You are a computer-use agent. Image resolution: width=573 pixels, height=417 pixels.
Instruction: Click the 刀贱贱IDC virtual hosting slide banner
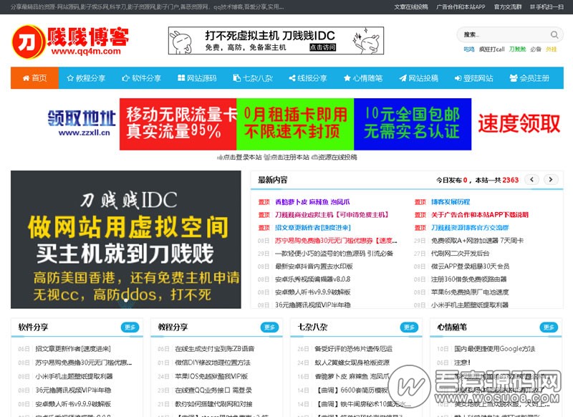coord(125,239)
